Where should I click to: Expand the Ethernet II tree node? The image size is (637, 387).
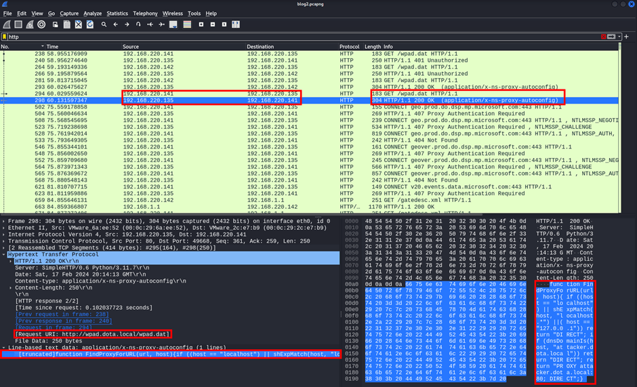point(3,228)
